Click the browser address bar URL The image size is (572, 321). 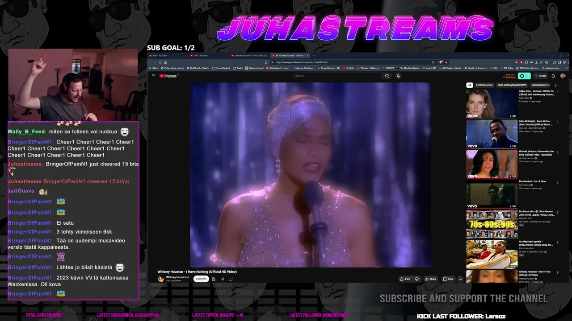(302, 62)
